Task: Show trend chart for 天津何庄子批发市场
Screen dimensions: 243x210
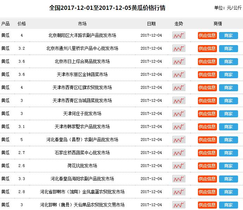Action: coord(179,114)
